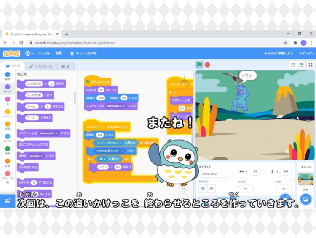The height and width of the screenshot is (238, 316).
Task: Click the browser reload button
Action: (x=21, y=43)
